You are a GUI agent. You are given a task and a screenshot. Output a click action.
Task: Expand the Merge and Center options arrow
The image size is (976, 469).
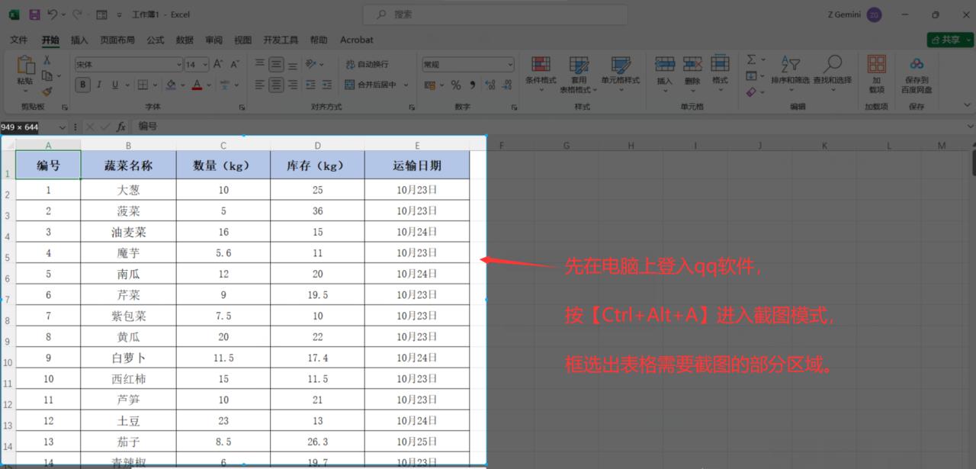pyautogui.click(x=406, y=85)
